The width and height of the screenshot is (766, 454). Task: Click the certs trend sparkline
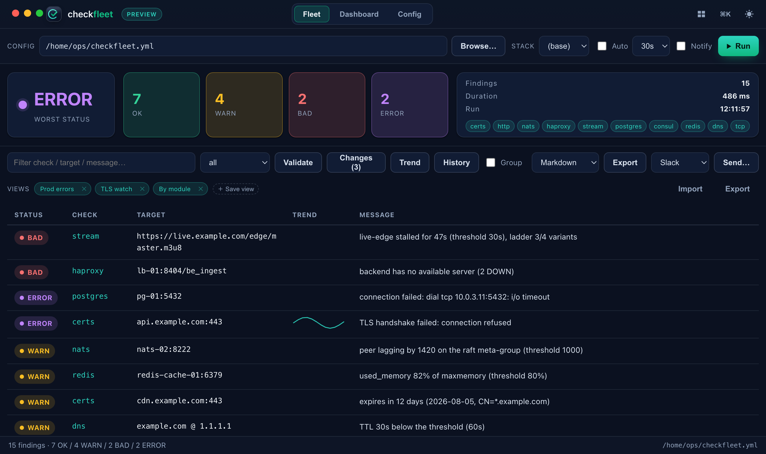pos(318,323)
